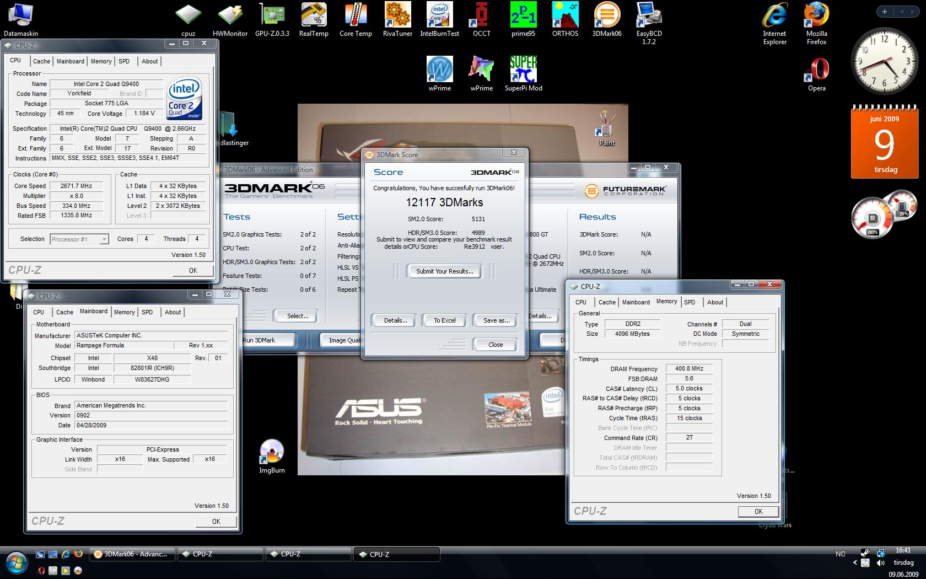926x579 pixels.
Task: Open the colorful wPrime shortcut
Action: (481, 74)
